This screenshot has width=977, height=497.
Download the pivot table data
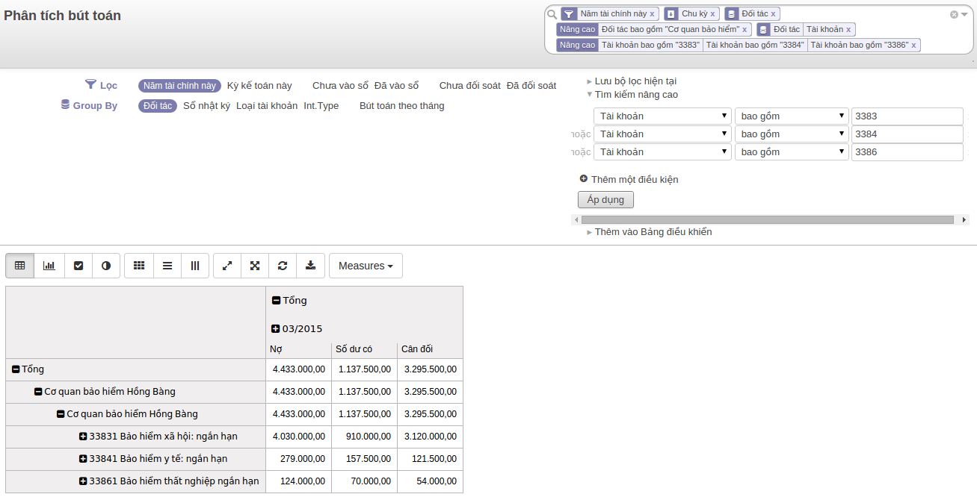point(311,266)
